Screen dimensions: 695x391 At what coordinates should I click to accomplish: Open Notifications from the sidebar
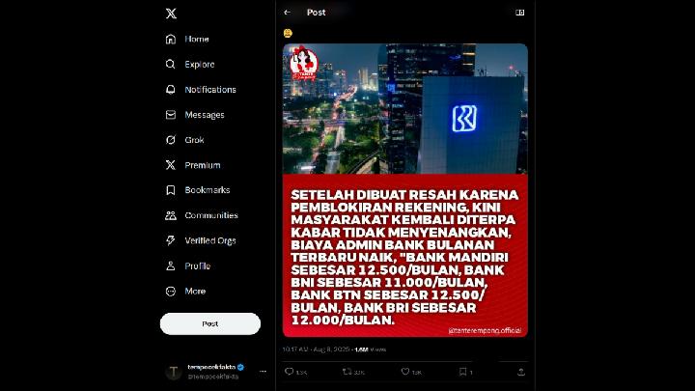pyautogui.click(x=201, y=90)
